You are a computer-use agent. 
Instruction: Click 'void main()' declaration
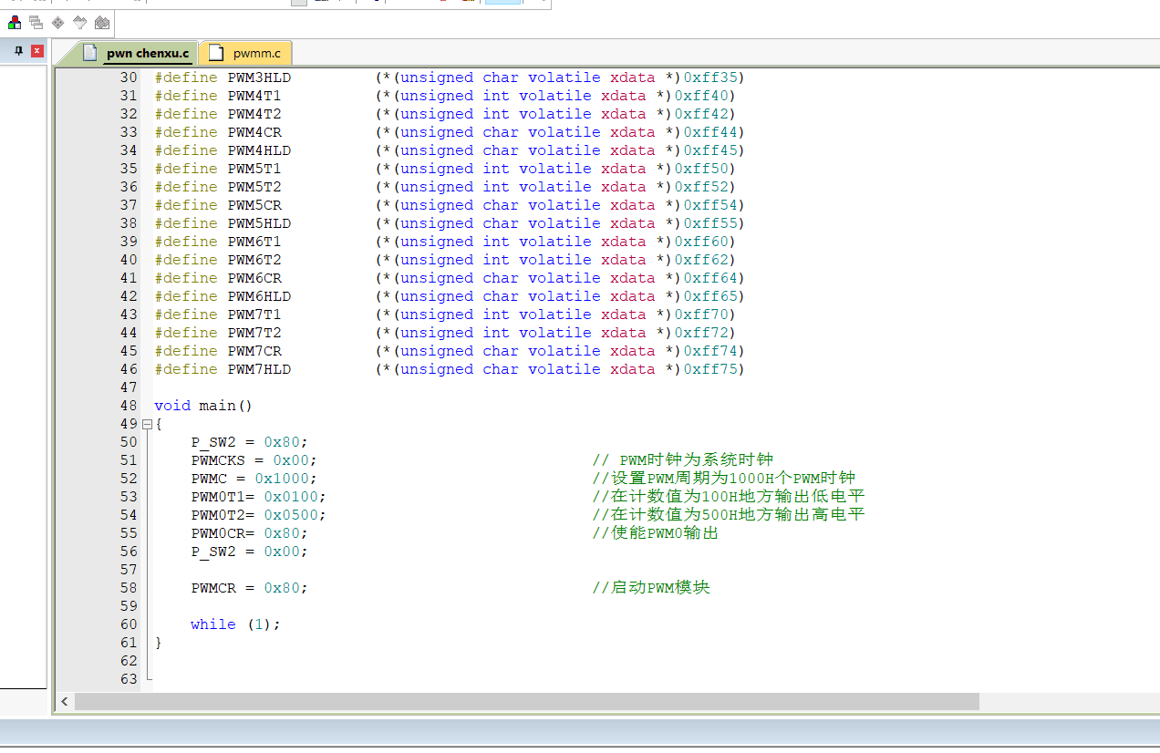[x=203, y=406]
